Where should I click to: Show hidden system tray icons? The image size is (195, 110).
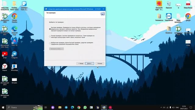point(161,107)
